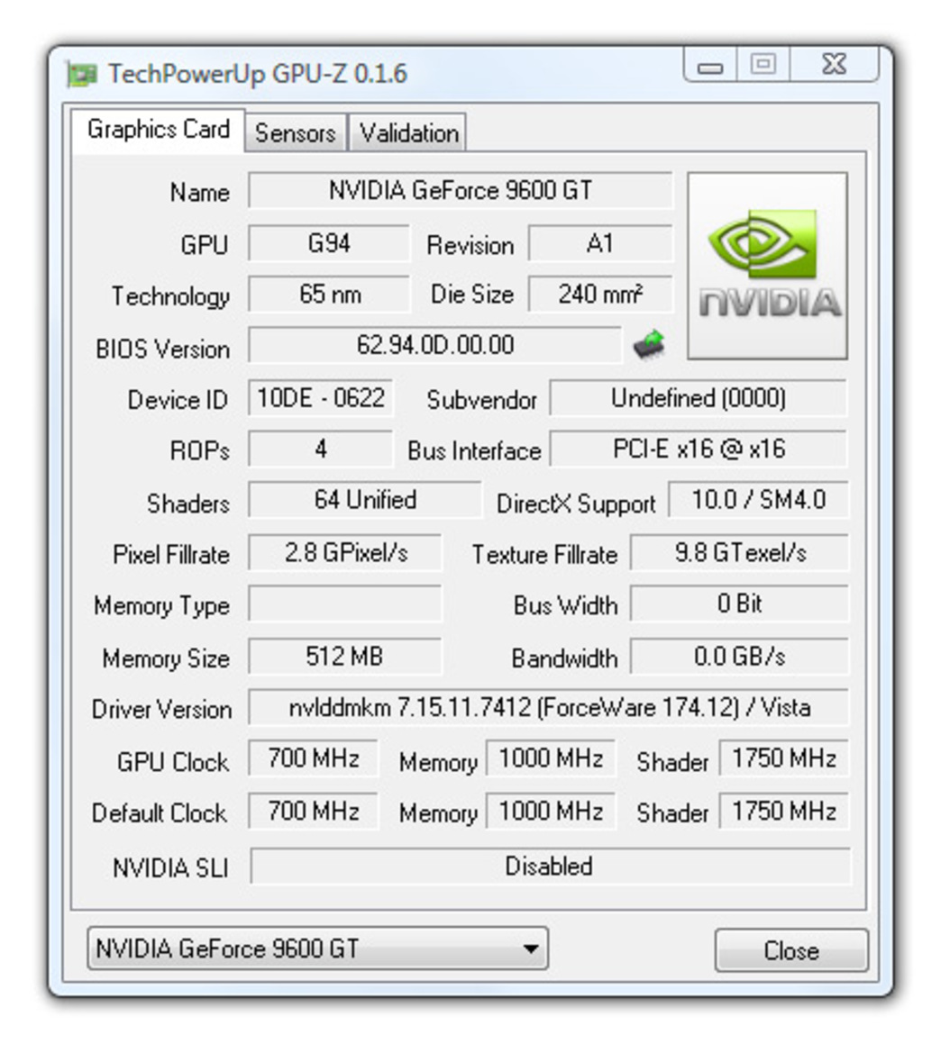The width and height of the screenshot is (950, 1053).
Task: Click Default Clock row Memory 1000 MHz field
Action: point(550,812)
